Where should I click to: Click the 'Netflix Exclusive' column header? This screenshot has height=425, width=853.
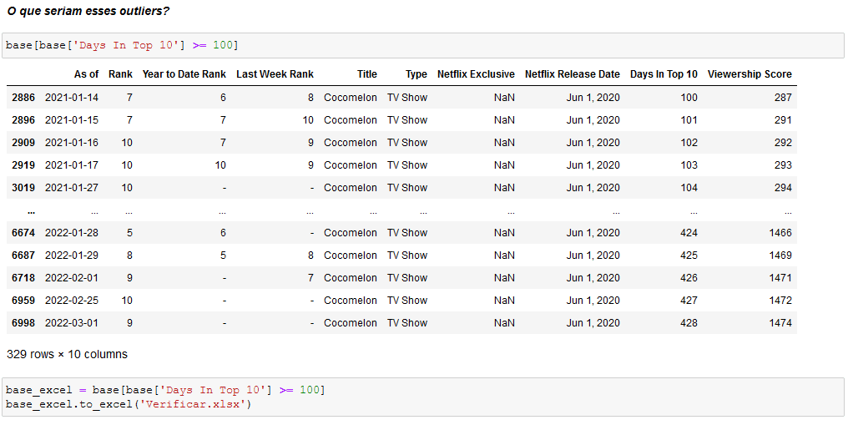pyautogui.click(x=476, y=74)
